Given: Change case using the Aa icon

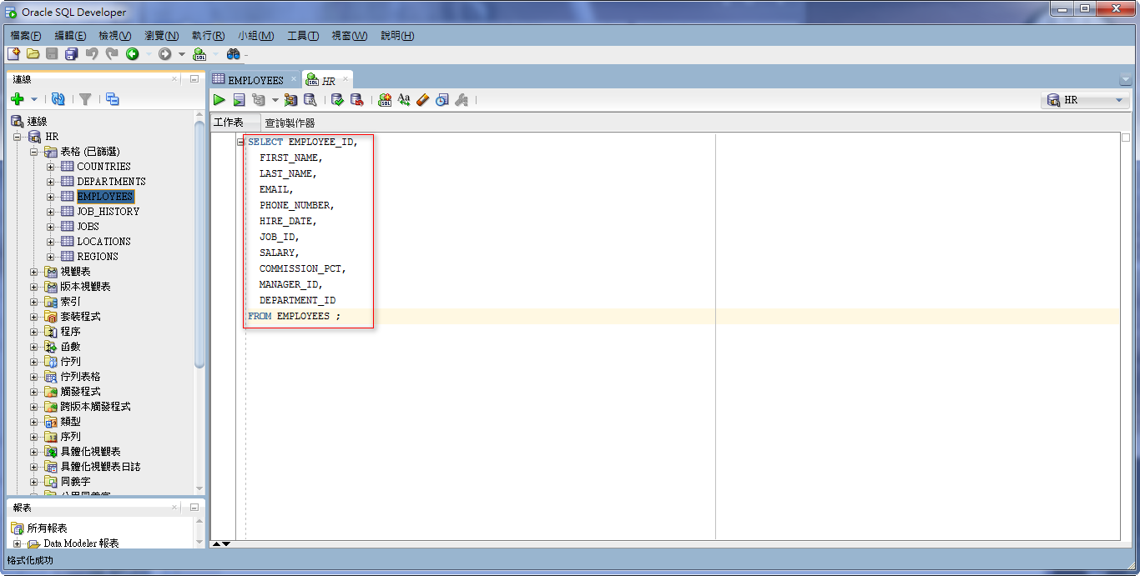Looking at the screenshot, I should tap(404, 99).
